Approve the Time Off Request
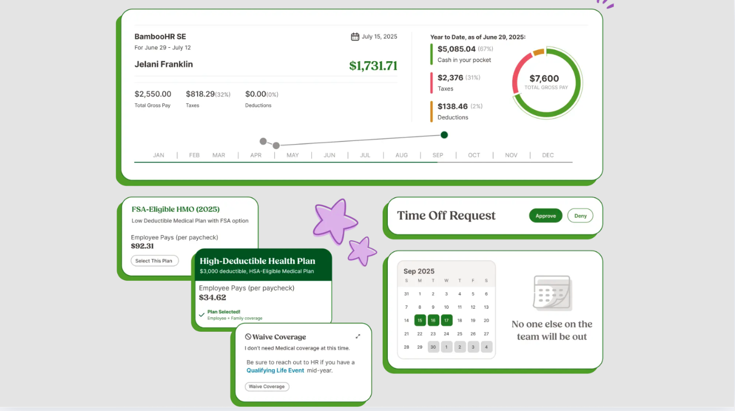The image size is (735, 411). coord(546,216)
